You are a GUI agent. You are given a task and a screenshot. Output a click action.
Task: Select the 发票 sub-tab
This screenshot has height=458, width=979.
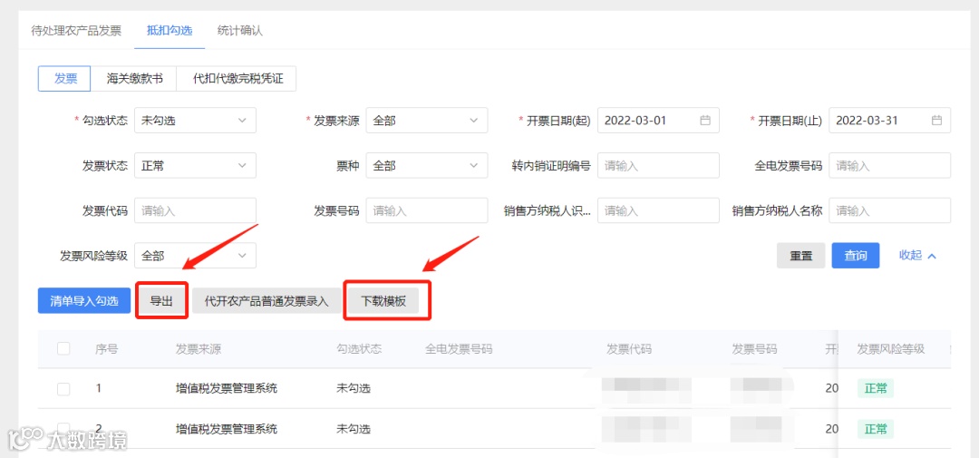(65, 79)
